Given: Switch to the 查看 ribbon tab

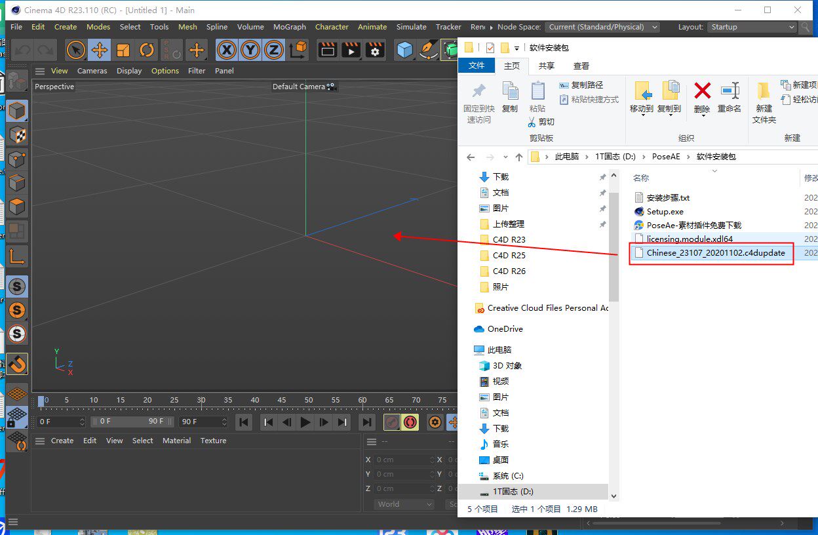Looking at the screenshot, I should (581, 66).
